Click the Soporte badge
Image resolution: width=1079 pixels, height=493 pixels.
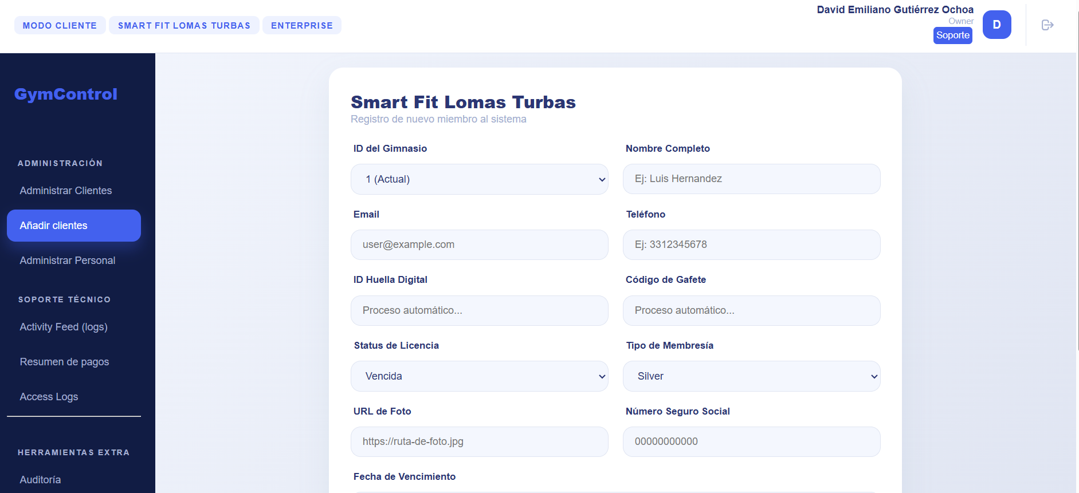953,36
